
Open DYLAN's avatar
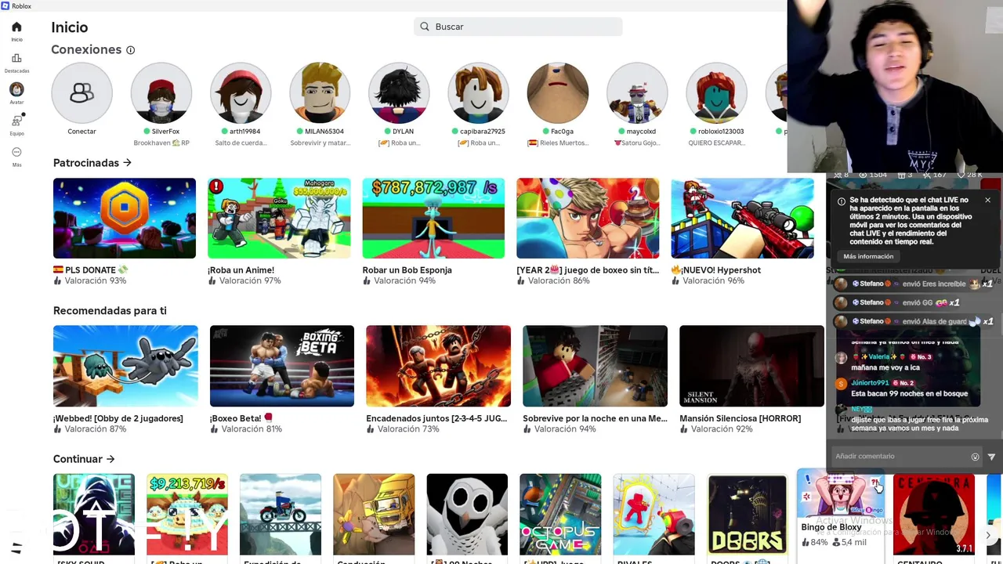click(399, 93)
